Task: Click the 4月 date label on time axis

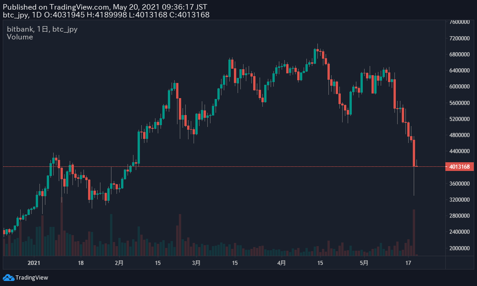Action: click(282, 263)
